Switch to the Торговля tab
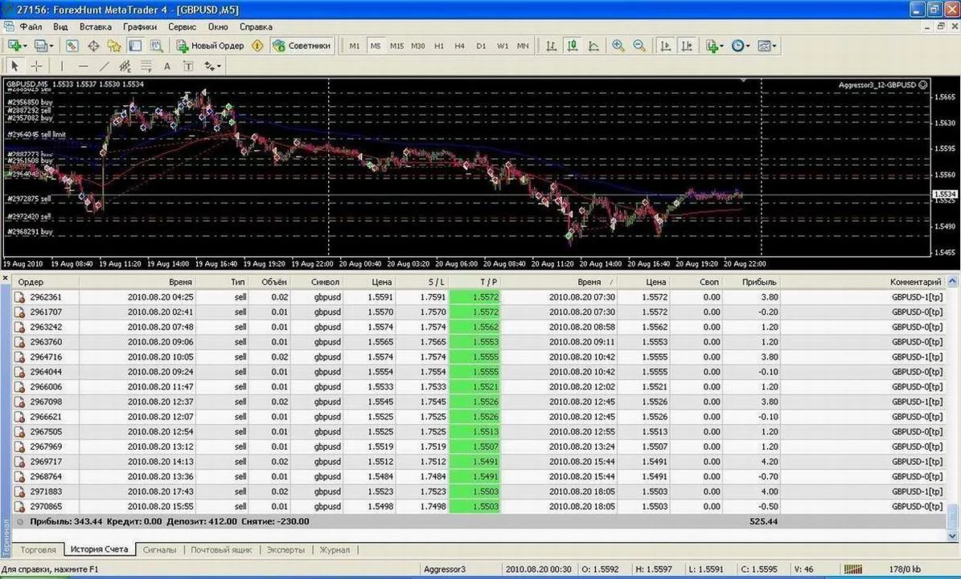The height and width of the screenshot is (579, 961). point(39,550)
